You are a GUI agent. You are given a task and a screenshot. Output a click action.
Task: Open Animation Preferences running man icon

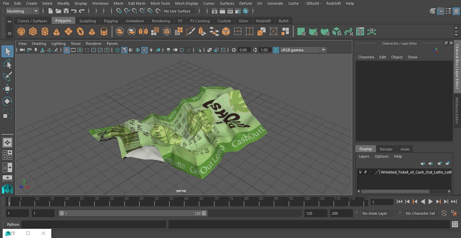(x=454, y=213)
